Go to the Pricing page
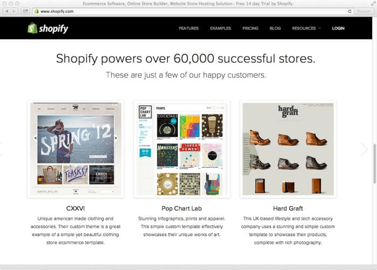This screenshot has height=270, width=377. 250,29
